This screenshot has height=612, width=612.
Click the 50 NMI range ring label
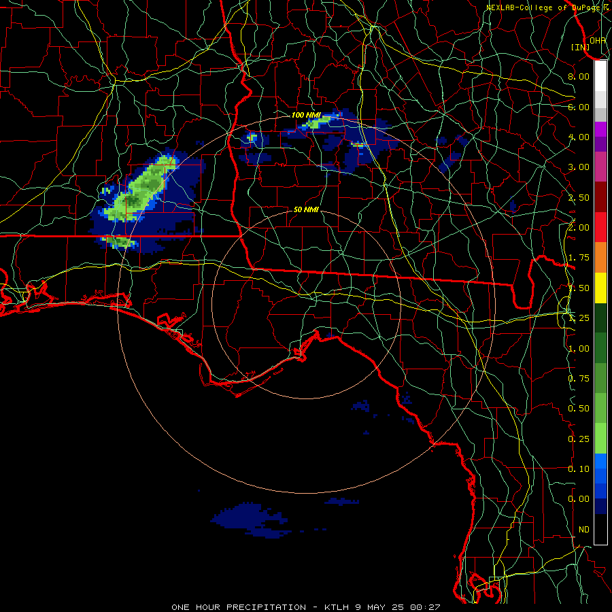306,209
